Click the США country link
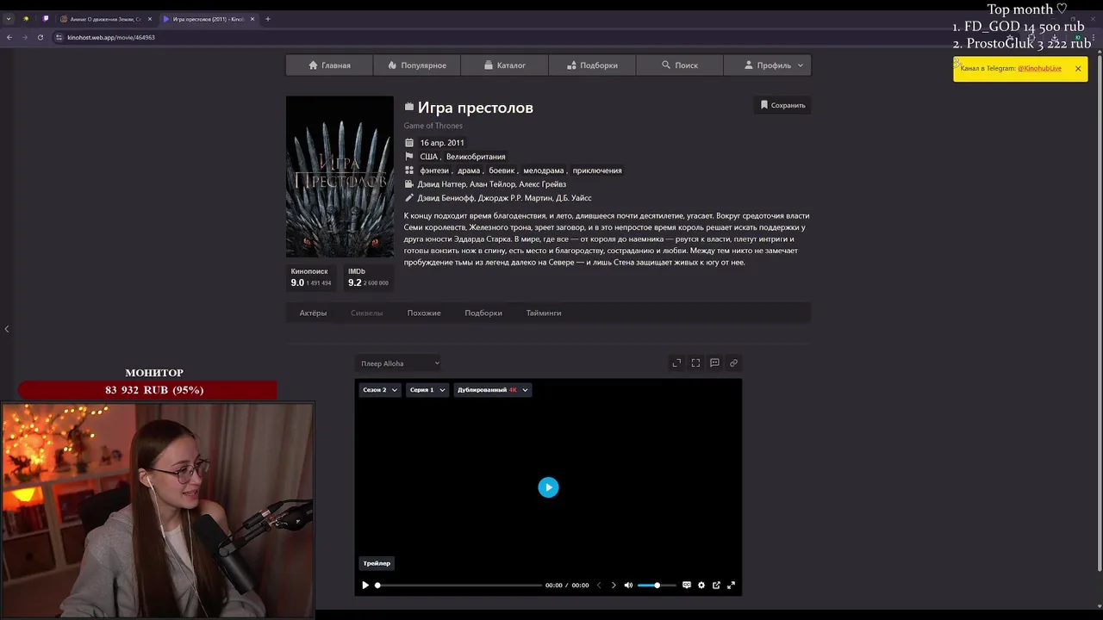This screenshot has width=1103, height=620. 428,157
